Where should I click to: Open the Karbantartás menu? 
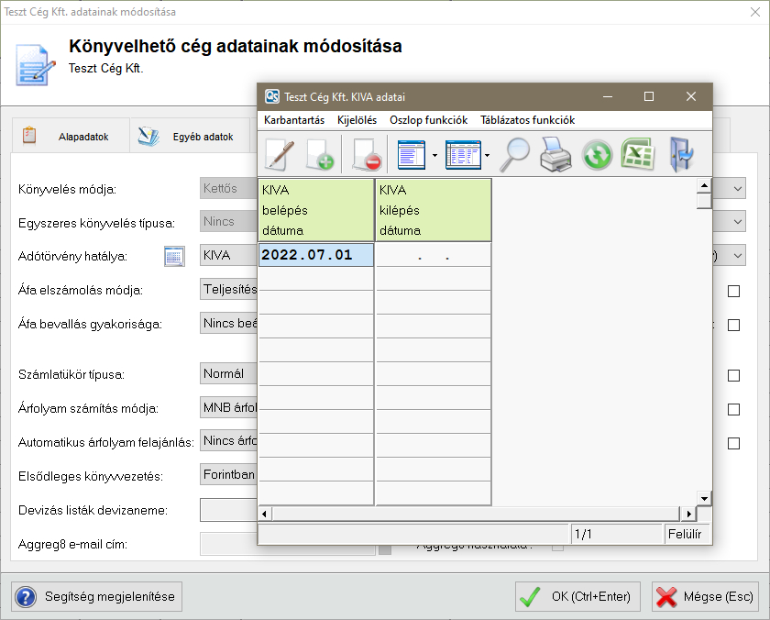(x=293, y=120)
